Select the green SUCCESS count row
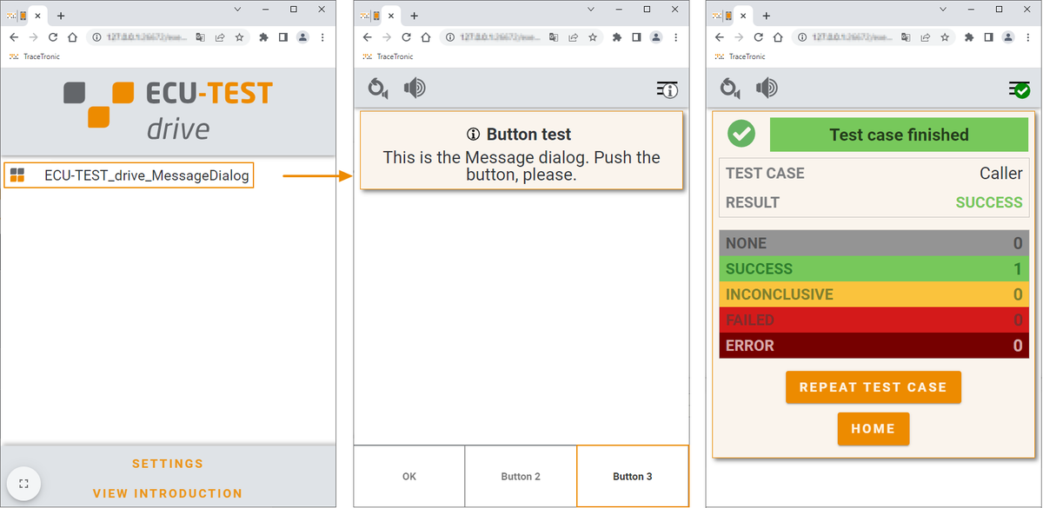The image size is (1043, 508). pos(874,268)
